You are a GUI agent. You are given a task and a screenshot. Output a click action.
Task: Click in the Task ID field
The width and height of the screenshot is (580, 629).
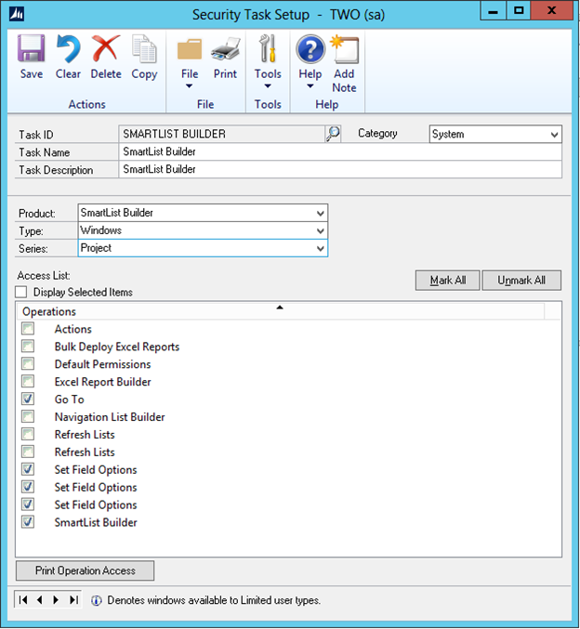(x=221, y=134)
